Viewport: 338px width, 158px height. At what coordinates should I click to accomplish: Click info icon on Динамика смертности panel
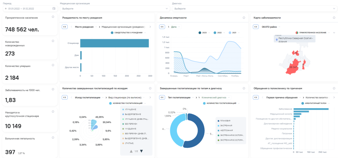[x=244, y=18]
